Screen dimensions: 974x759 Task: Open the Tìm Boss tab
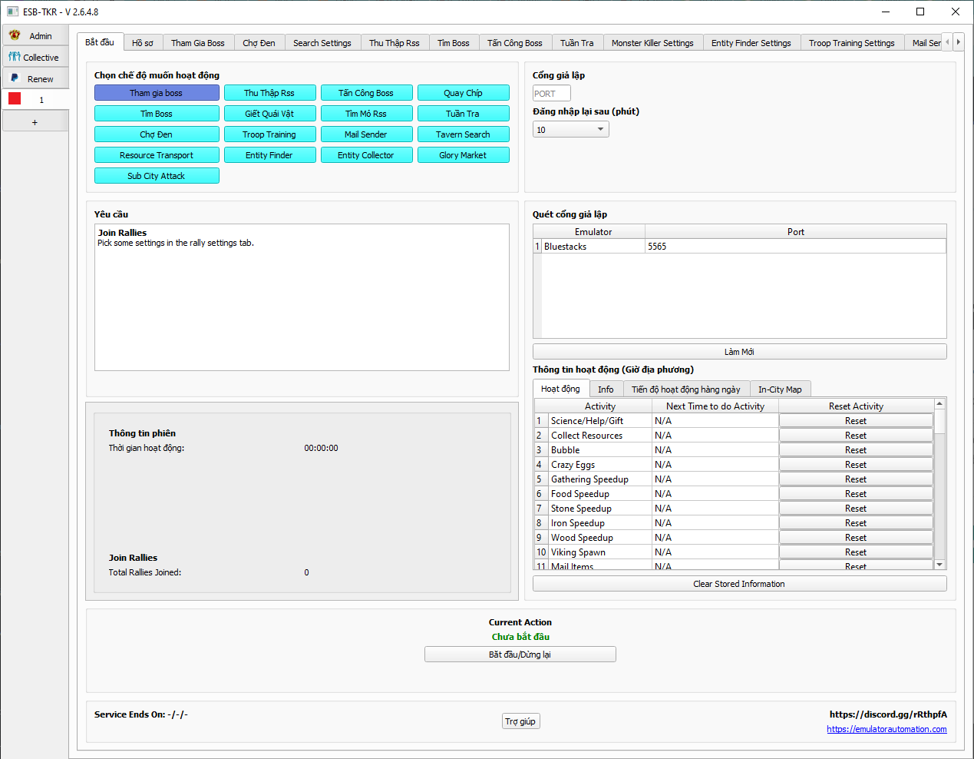(454, 43)
